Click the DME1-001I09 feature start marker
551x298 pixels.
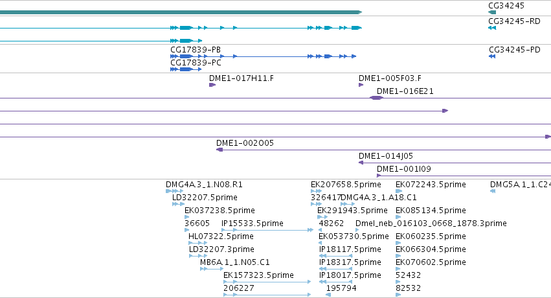click(379, 176)
